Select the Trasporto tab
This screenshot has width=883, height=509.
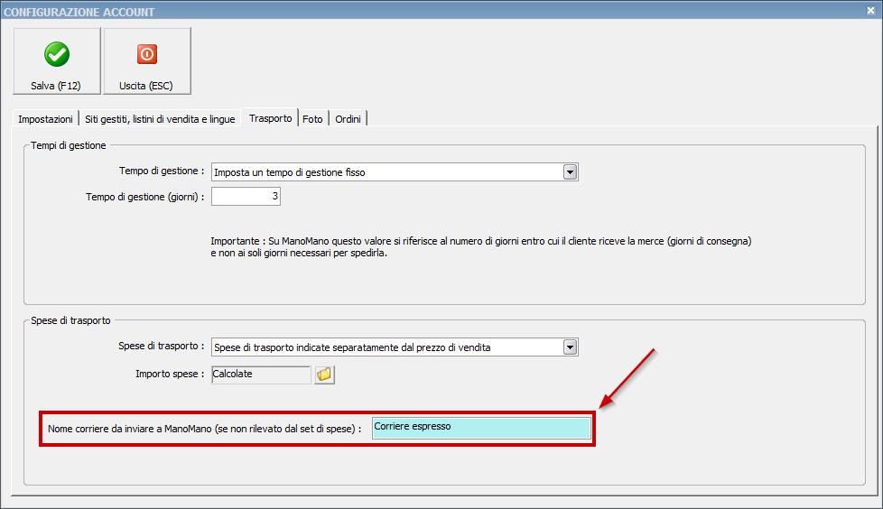click(x=270, y=118)
